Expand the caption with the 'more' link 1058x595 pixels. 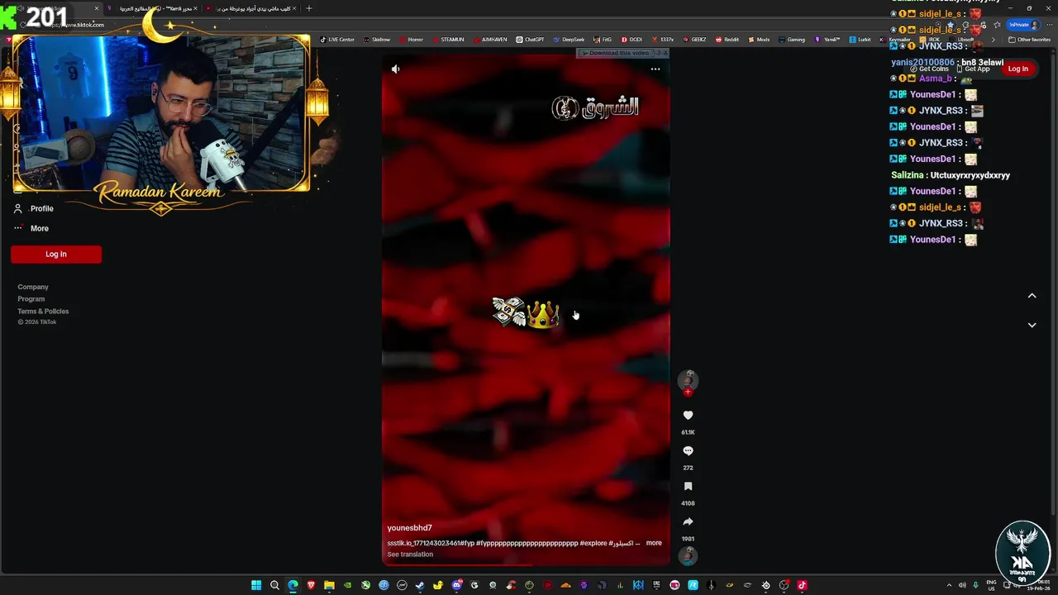(x=654, y=543)
